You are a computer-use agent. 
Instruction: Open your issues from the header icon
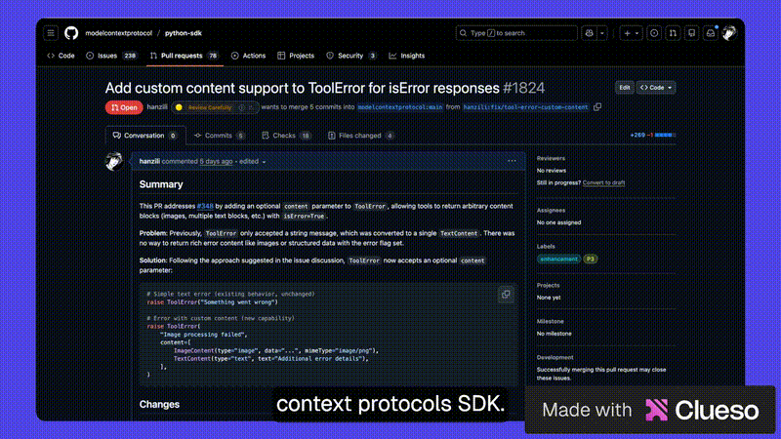tap(654, 33)
